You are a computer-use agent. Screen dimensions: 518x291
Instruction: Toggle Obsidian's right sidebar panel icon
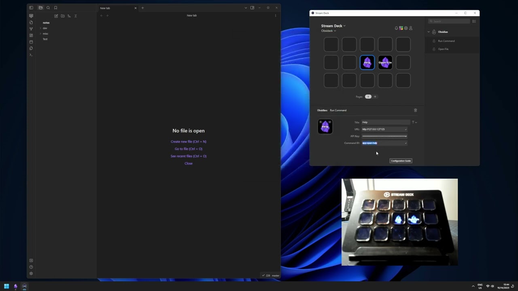click(252, 8)
